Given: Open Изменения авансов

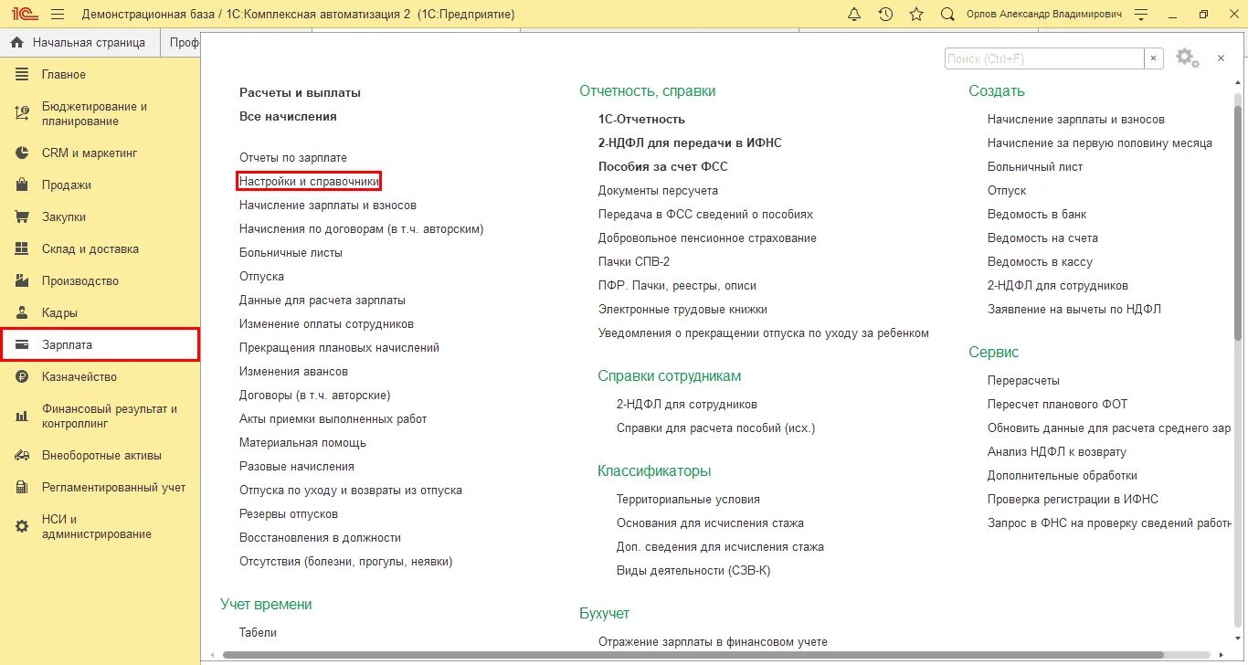Looking at the screenshot, I should [293, 372].
